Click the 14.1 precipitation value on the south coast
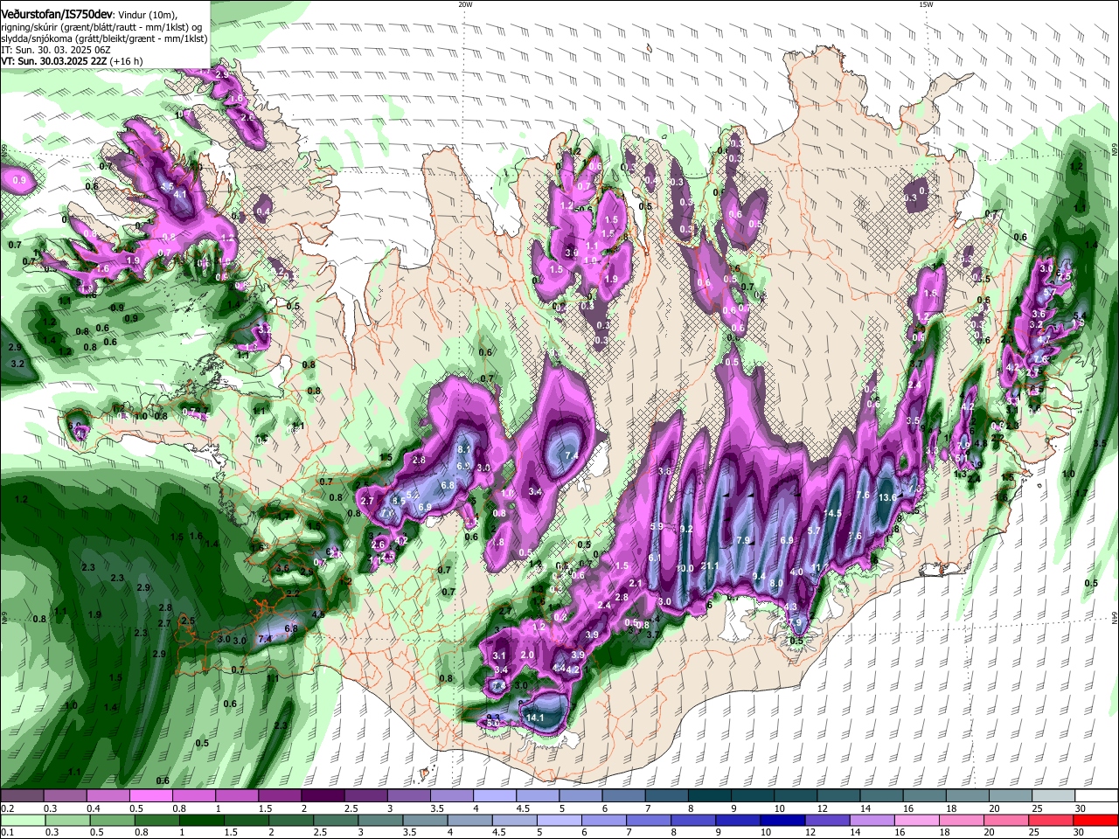The image size is (1119, 839). point(535,718)
